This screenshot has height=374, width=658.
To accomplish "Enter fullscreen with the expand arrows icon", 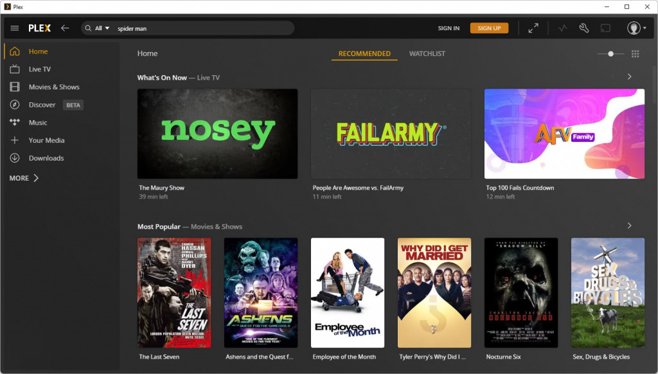I will pos(533,28).
